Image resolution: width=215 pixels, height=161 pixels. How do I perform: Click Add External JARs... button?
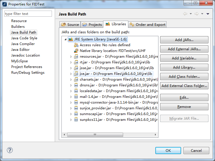coord(184,49)
